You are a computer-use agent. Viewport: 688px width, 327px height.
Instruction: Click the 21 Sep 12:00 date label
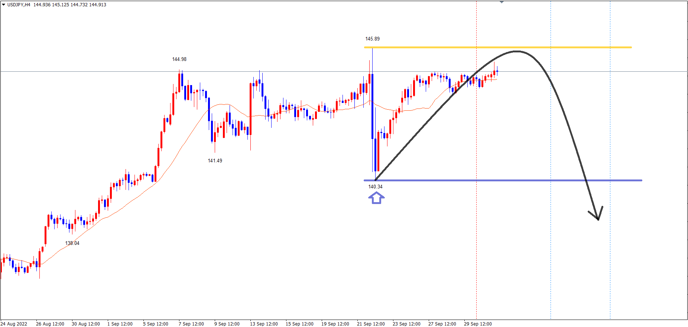pos(371,324)
